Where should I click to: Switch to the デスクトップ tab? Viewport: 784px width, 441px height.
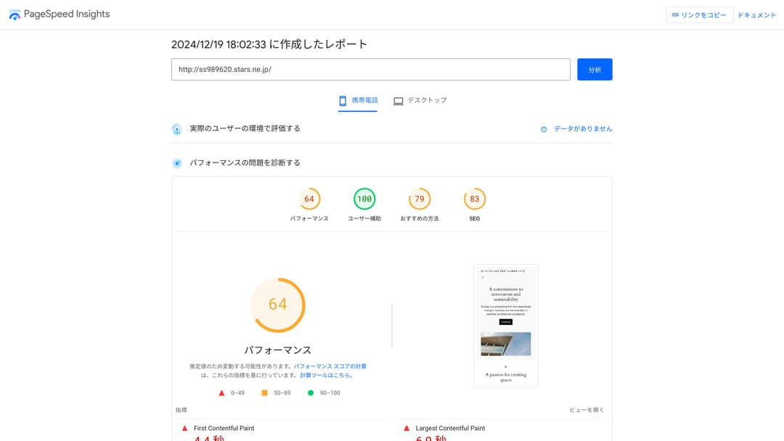coord(420,100)
